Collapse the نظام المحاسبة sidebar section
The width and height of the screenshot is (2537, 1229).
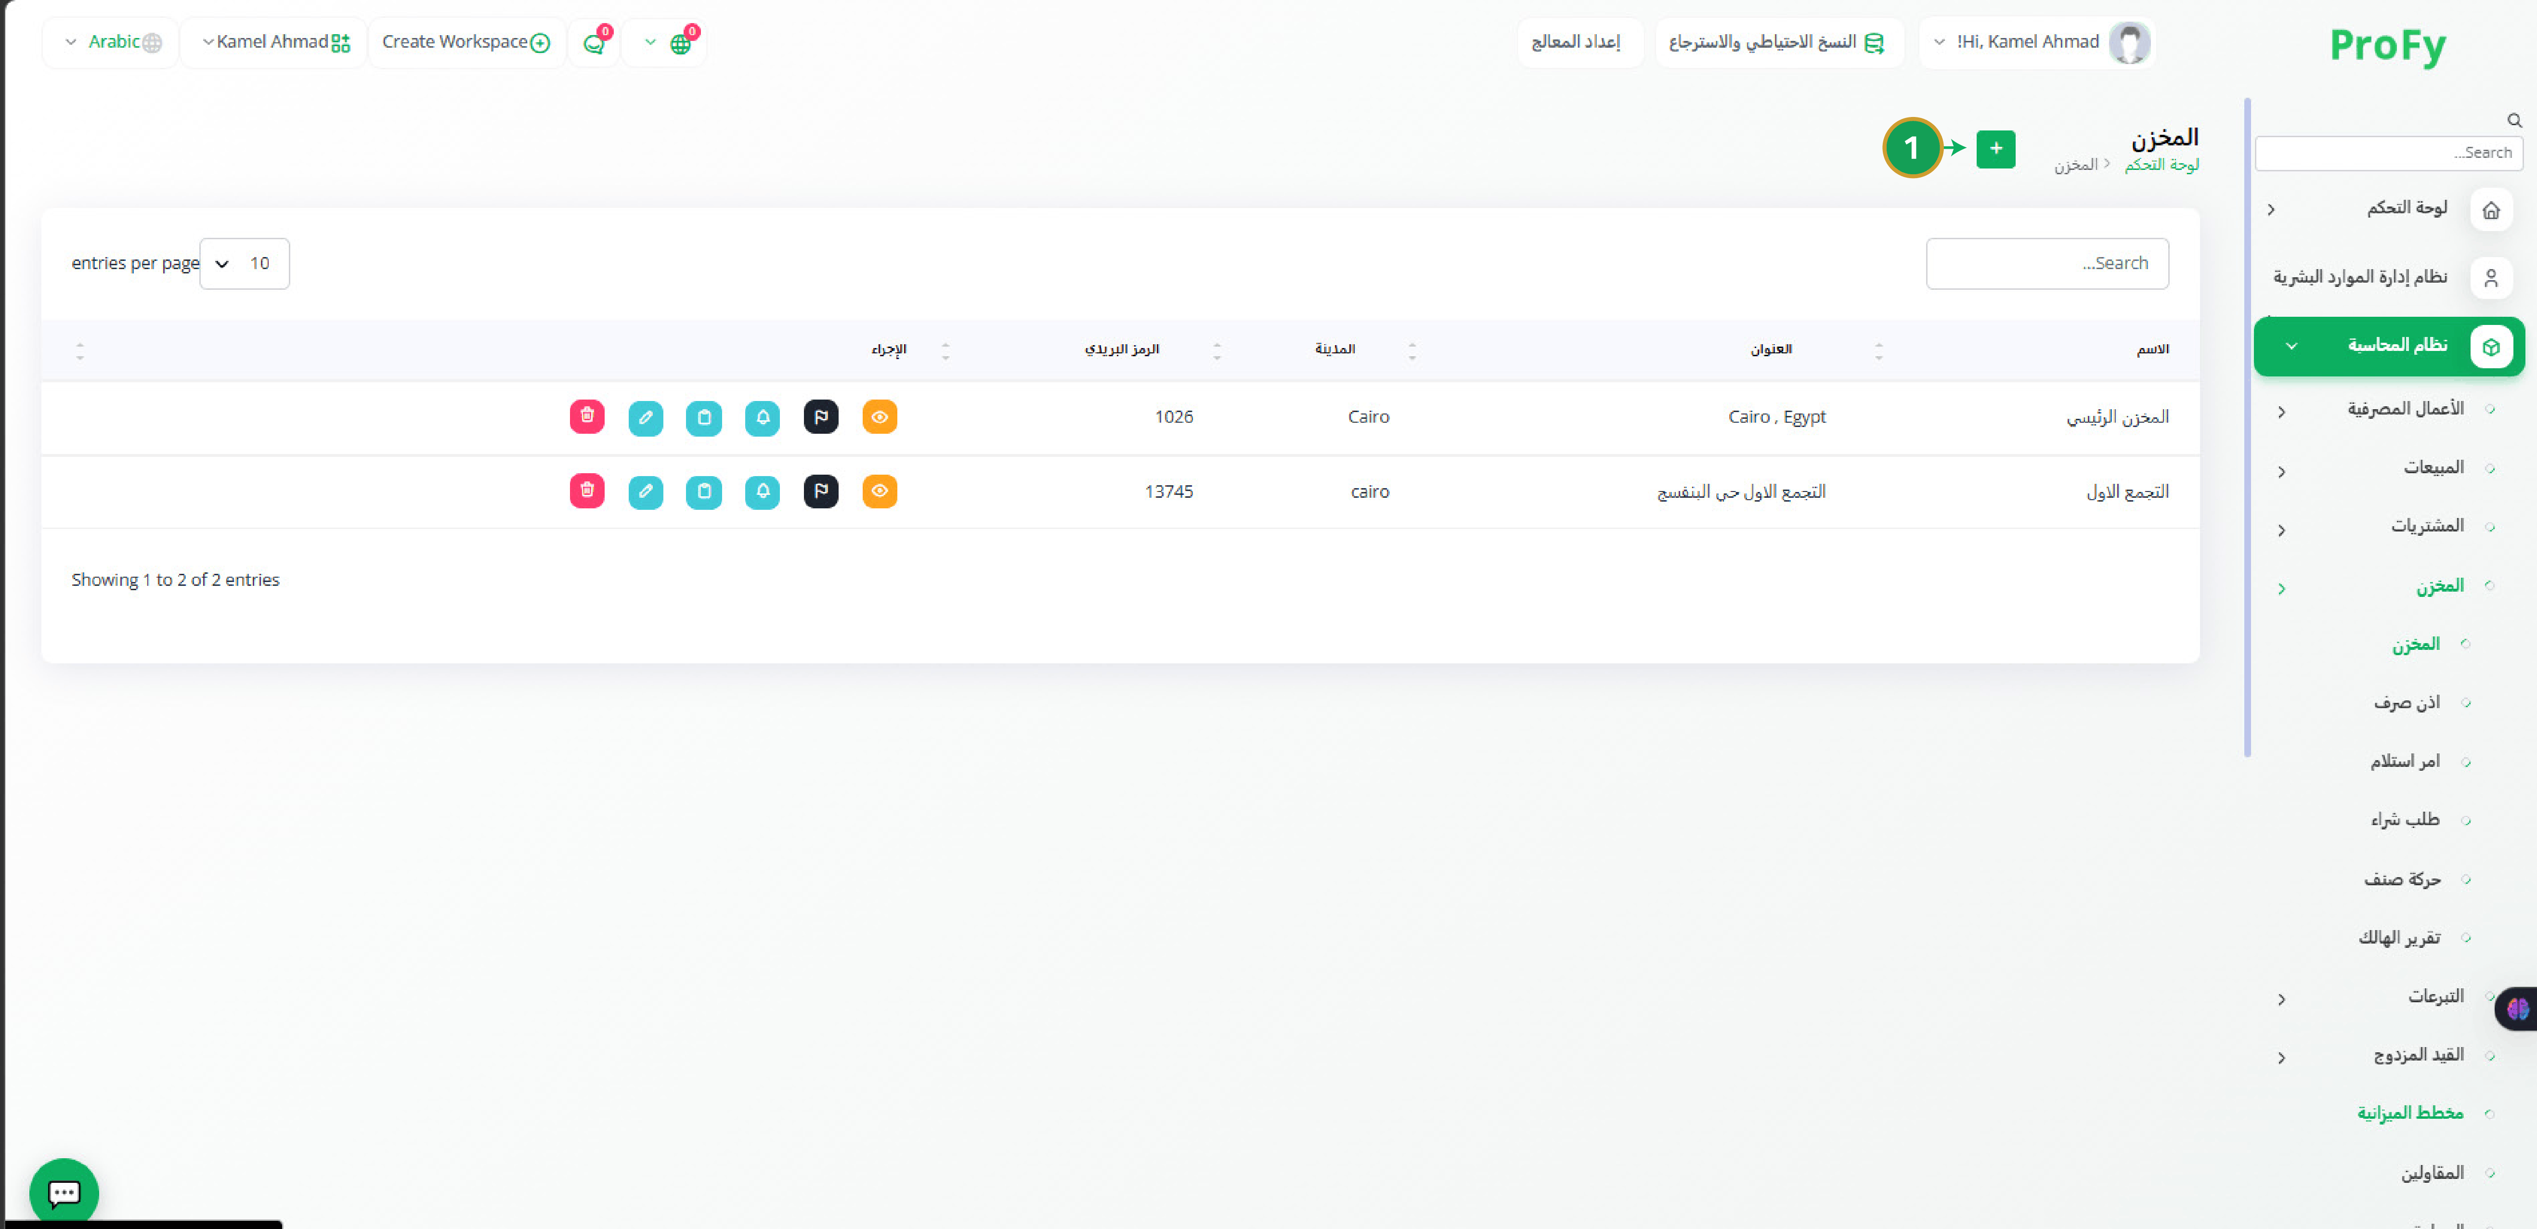point(2291,346)
